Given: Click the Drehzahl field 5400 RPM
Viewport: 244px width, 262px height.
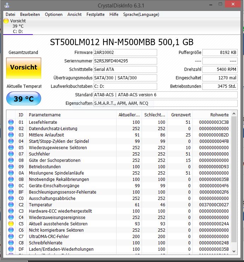Looking at the screenshot, I should click(x=220, y=69).
